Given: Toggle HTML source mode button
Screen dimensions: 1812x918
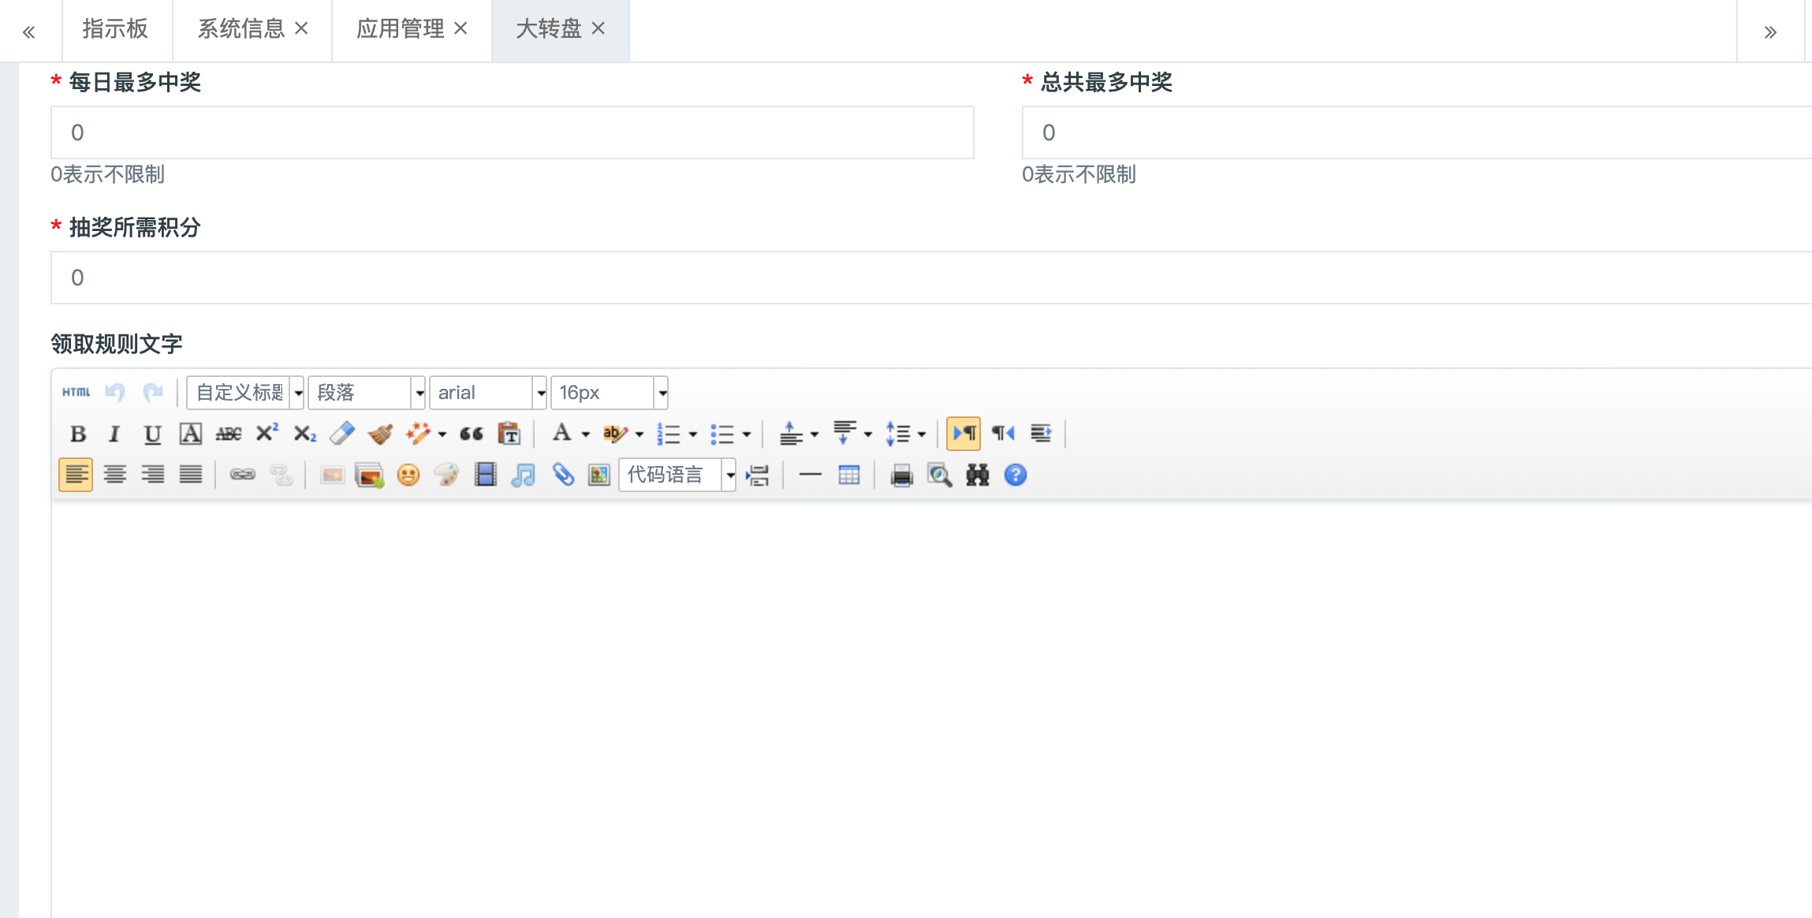Looking at the screenshot, I should pyautogui.click(x=76, y=392).
